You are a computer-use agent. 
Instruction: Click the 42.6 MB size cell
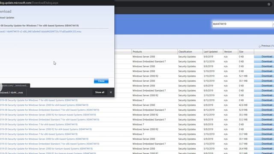(243, 105)
